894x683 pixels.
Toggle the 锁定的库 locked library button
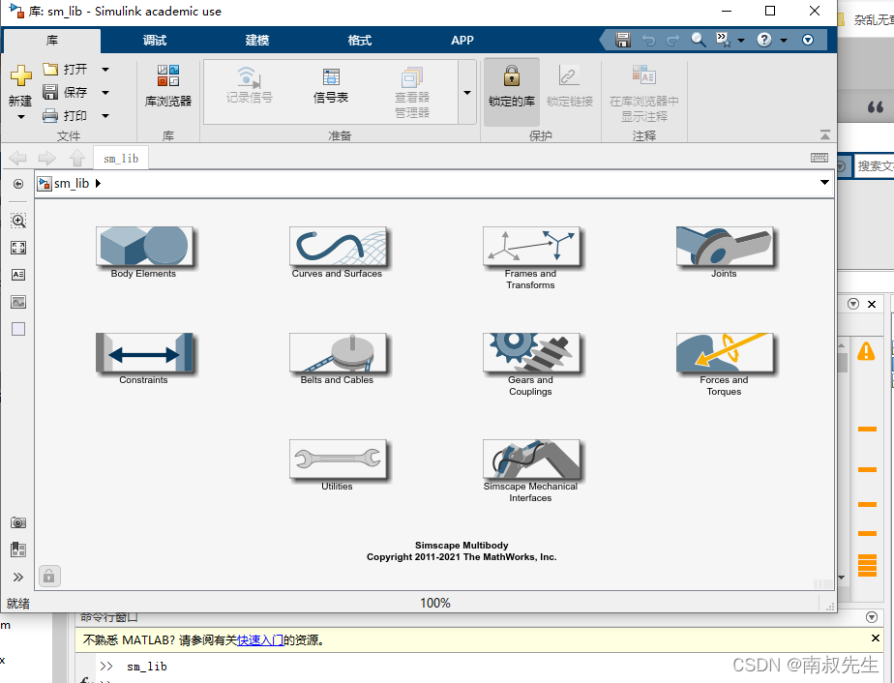pos(512,92)
